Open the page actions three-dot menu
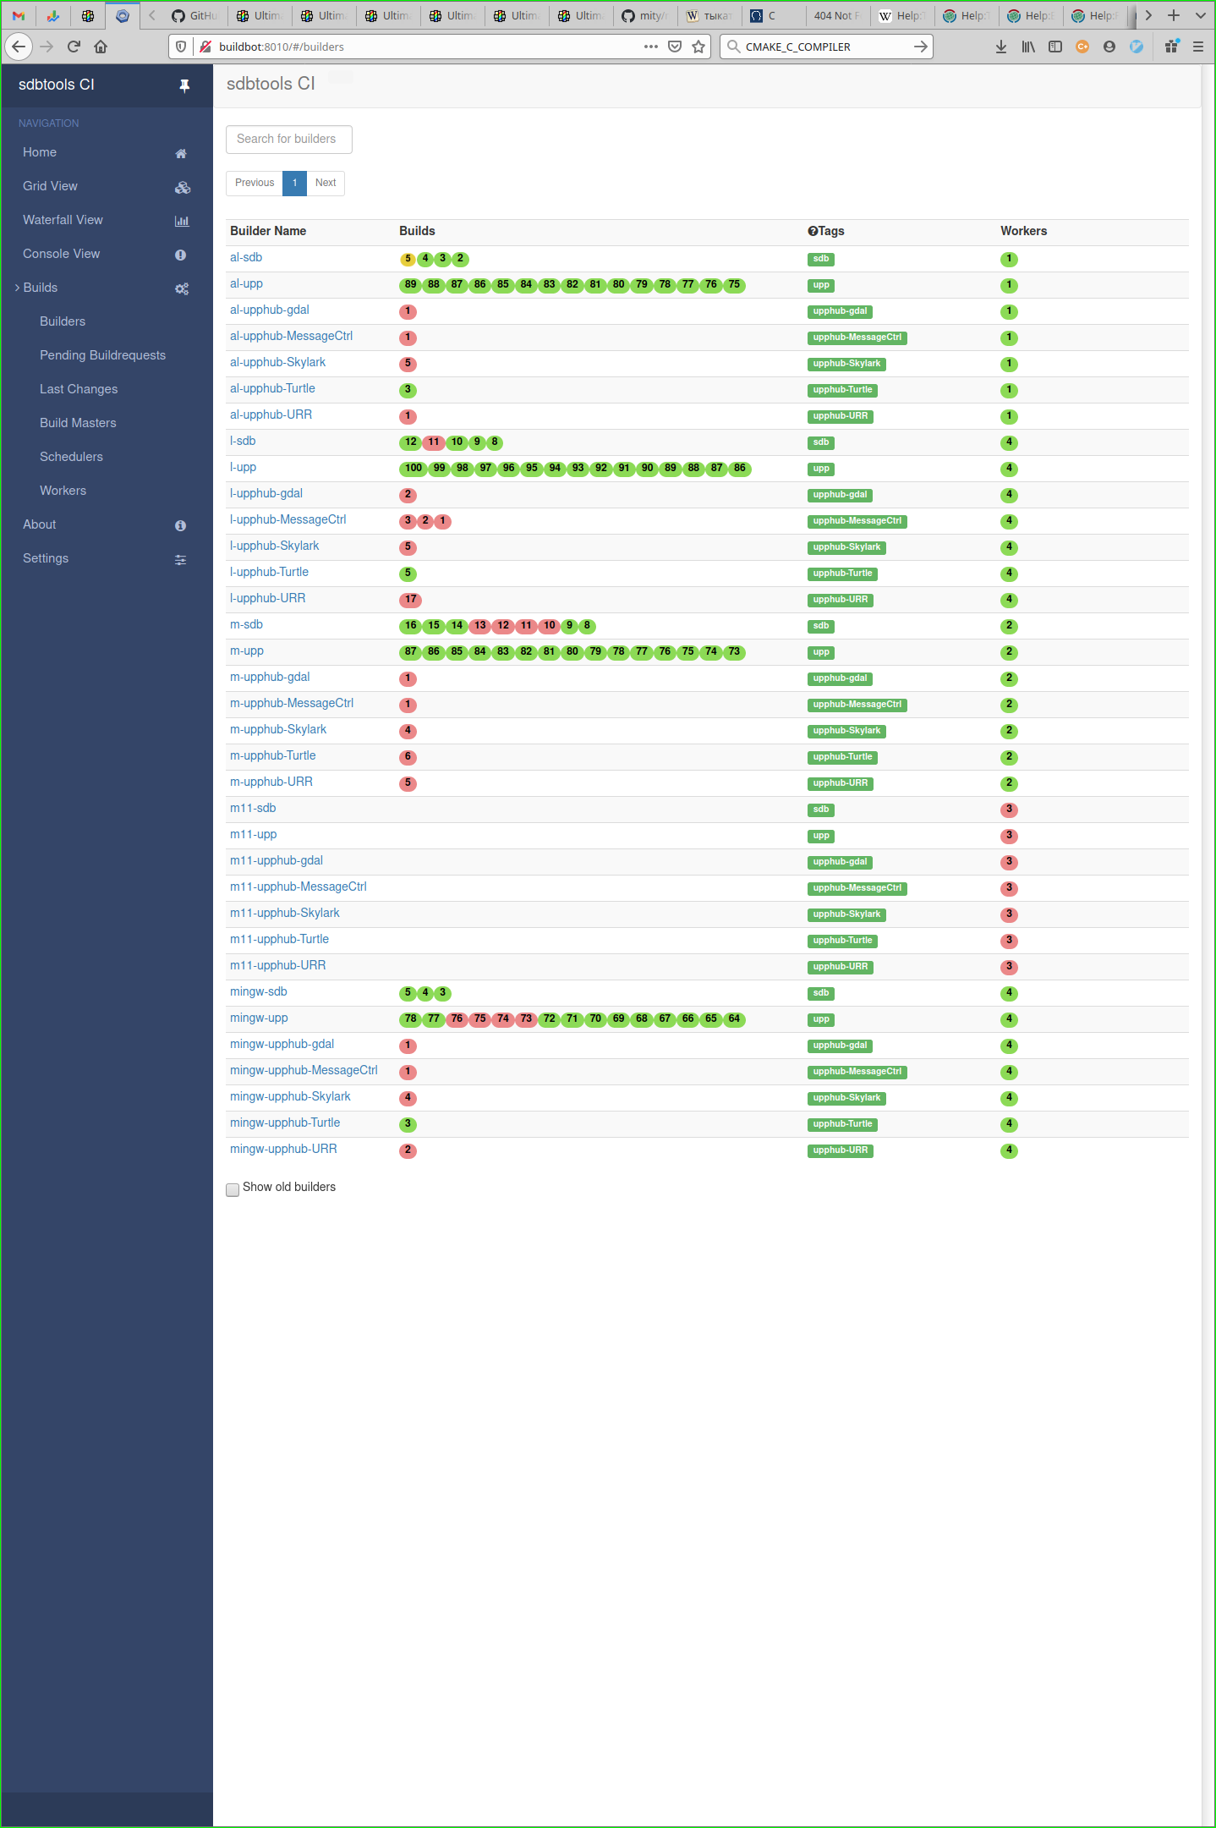The width and height of the screenshot is (1216, 1828). (650, 47)
